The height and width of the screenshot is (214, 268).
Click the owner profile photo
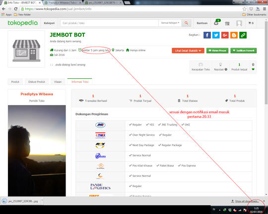37,151
